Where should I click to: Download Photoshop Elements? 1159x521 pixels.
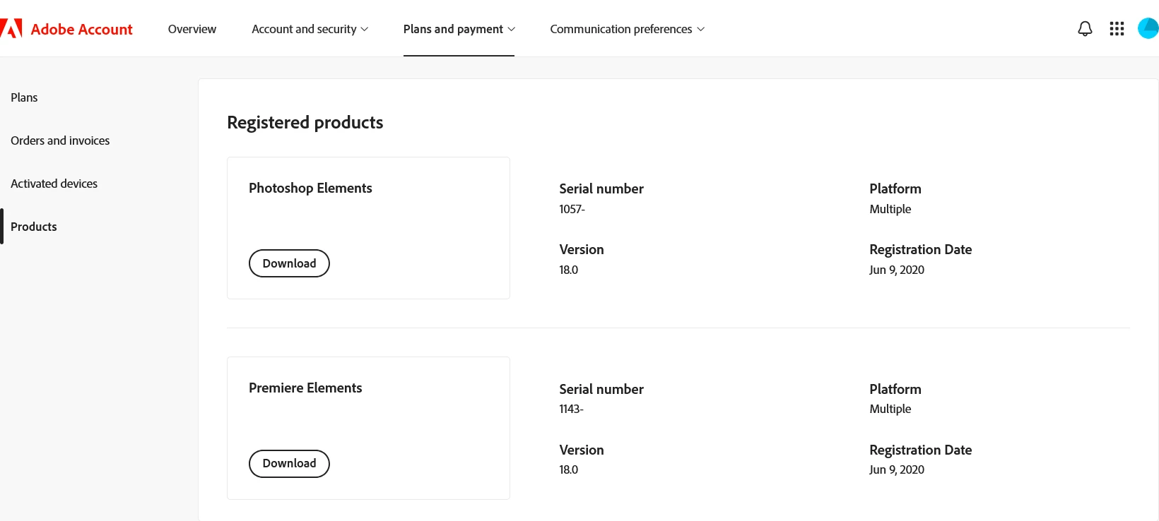[x=289, y=263]
